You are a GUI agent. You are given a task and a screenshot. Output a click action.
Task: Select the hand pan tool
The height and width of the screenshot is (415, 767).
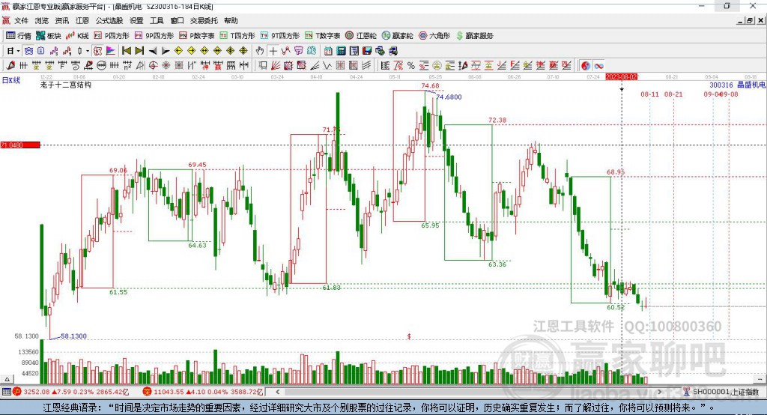pyautogui.click(x=260, y=51)
